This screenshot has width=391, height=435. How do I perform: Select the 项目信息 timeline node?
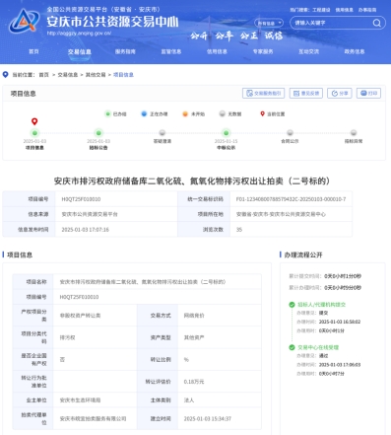pos(34,133)
